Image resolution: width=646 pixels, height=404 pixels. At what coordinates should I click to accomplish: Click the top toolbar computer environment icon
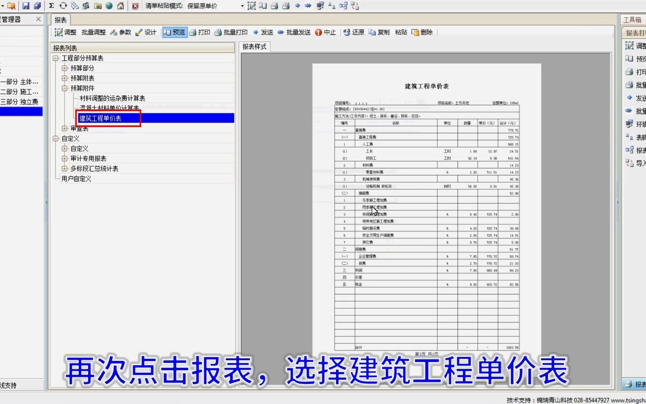pyautogui.click(x=320, y=6)
